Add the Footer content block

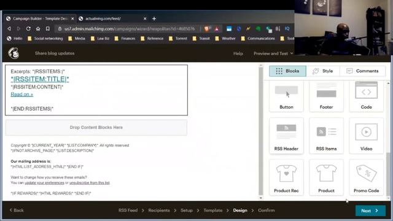coord(326,96)
